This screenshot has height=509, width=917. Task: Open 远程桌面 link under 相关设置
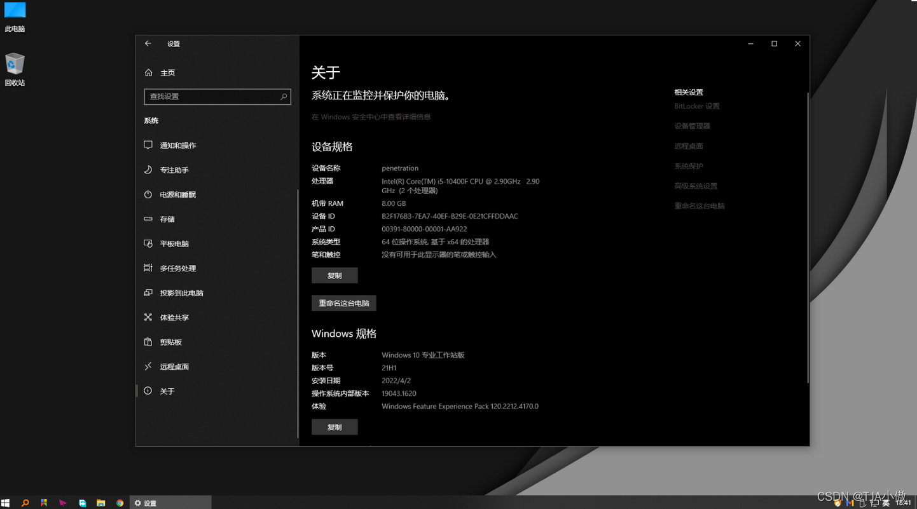coord(689,146)
